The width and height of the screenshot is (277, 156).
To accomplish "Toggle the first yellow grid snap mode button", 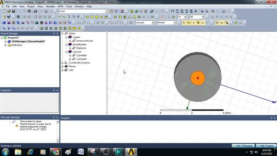I will (x=184, y=23).
